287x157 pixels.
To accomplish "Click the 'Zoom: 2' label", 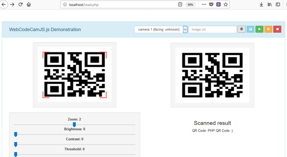I will pyautogui.click(x=75, y=119).
